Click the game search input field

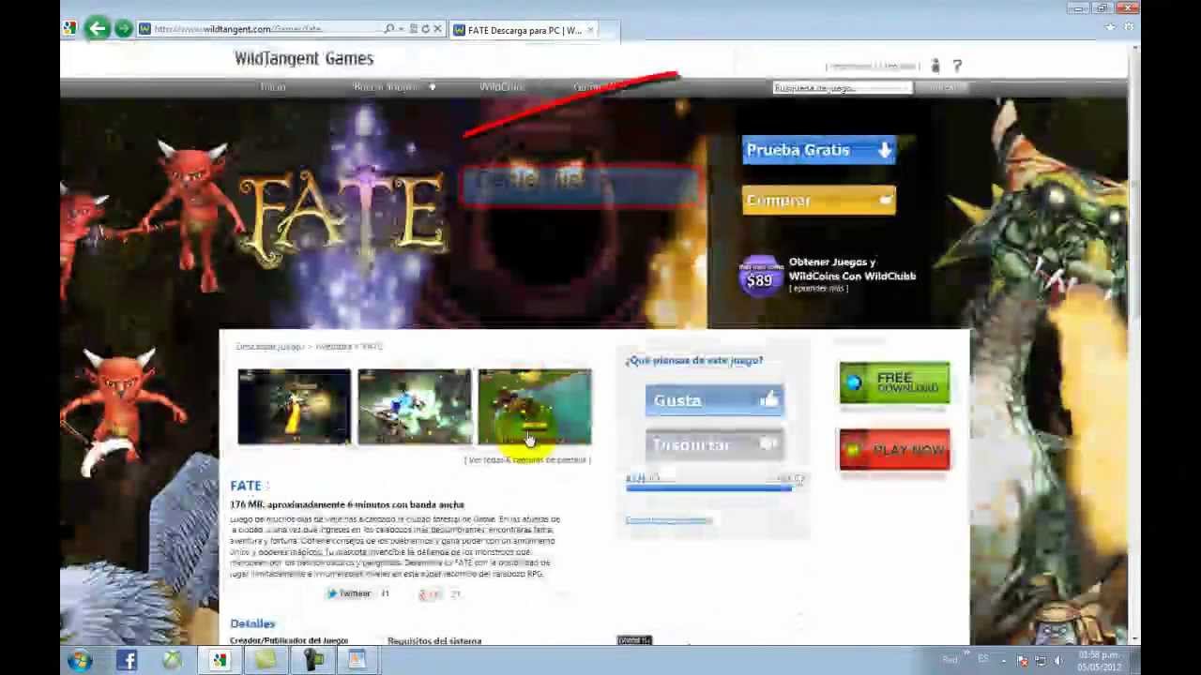[x=842, y=87]
